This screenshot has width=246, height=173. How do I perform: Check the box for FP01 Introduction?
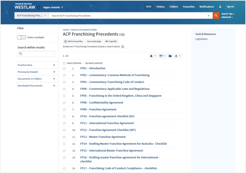tap(64, 68)
